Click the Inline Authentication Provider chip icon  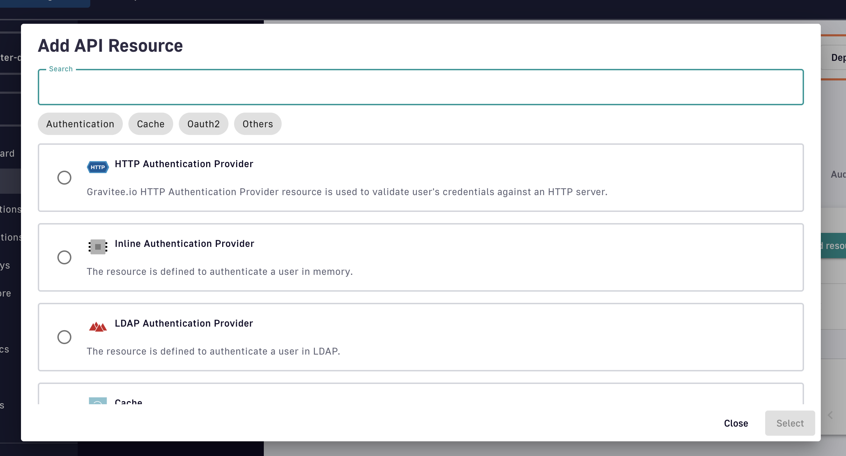tap(98, 247)
